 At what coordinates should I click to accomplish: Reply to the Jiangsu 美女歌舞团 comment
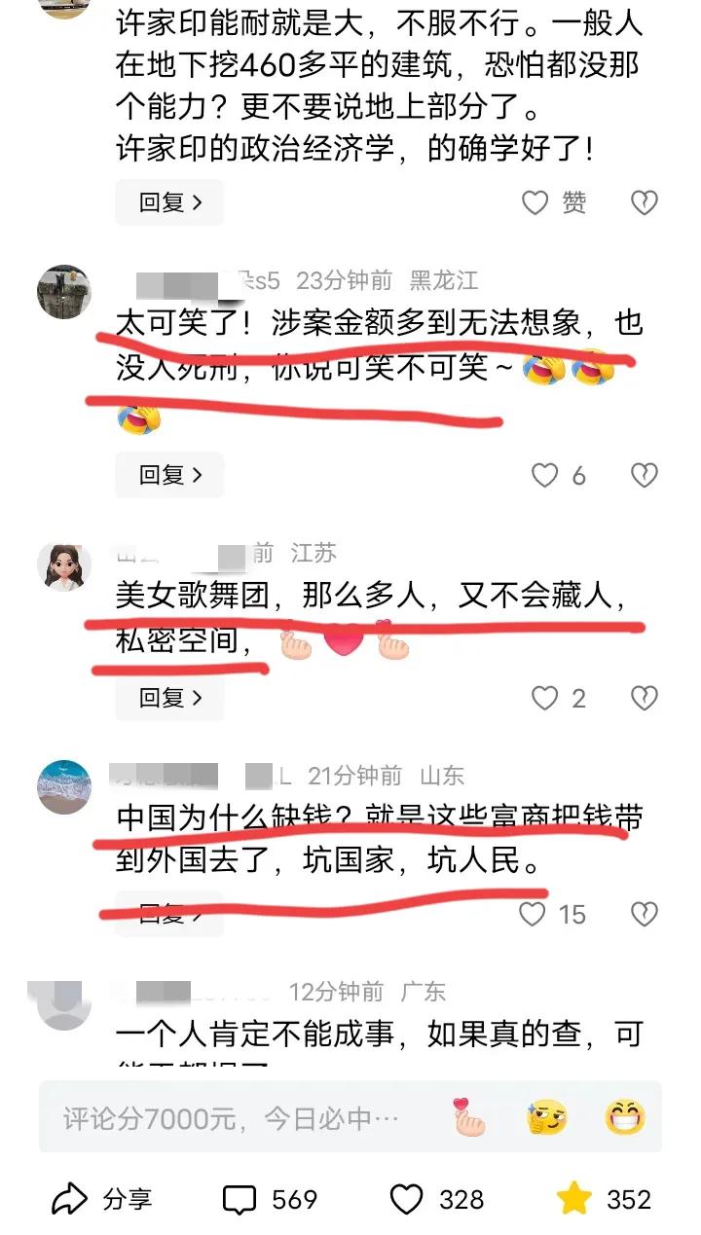(169, 698)
